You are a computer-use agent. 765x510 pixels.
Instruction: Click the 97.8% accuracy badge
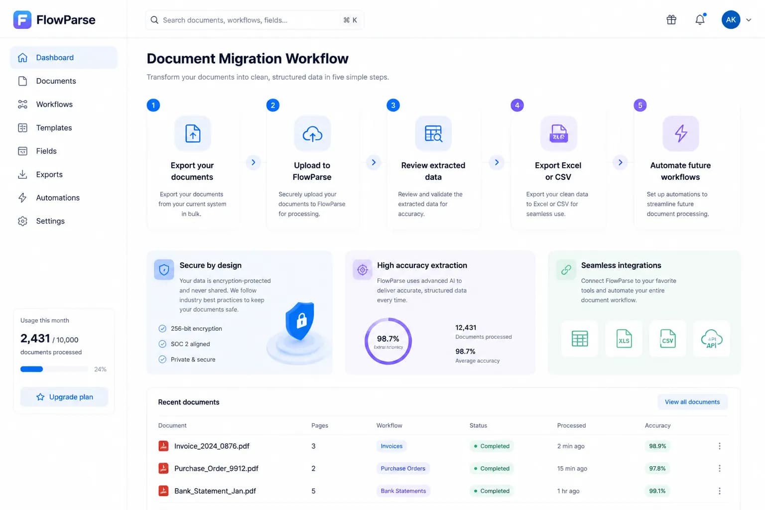tap(657, 469)
